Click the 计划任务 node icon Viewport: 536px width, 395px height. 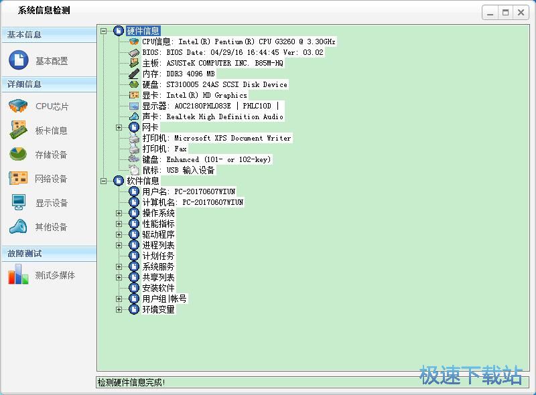tap(133, 256)
